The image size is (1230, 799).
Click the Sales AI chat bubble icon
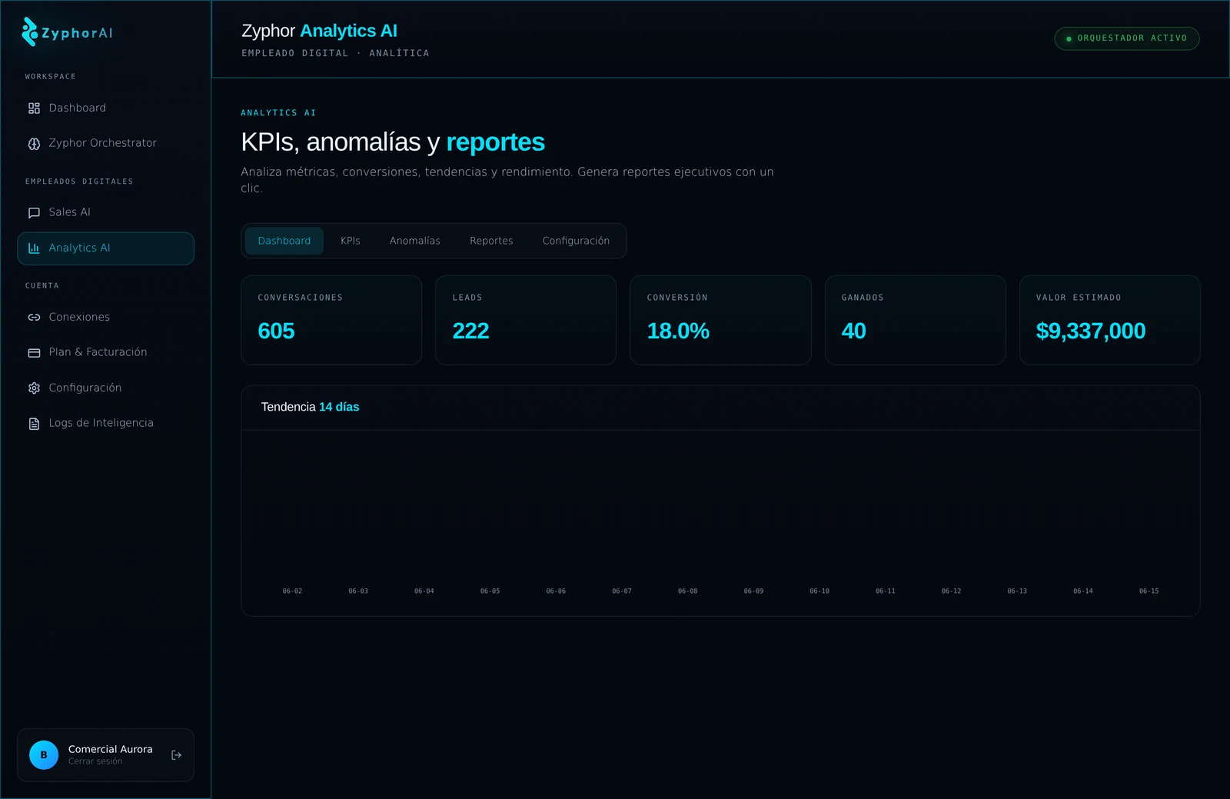point(34,213)
